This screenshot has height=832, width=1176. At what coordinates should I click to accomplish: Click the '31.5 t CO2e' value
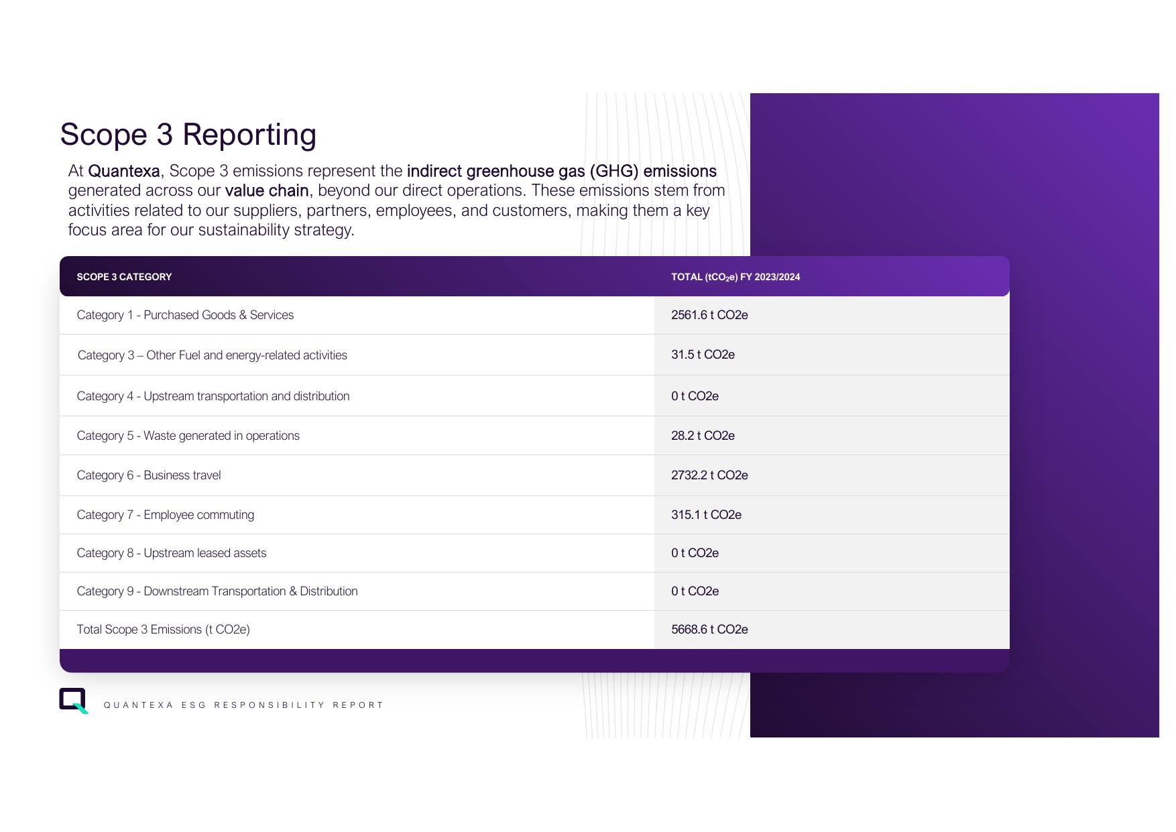pos(703,355)
